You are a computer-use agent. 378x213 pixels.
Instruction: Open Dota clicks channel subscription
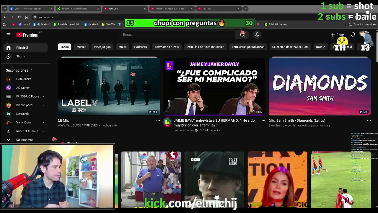tap(26, 79)
